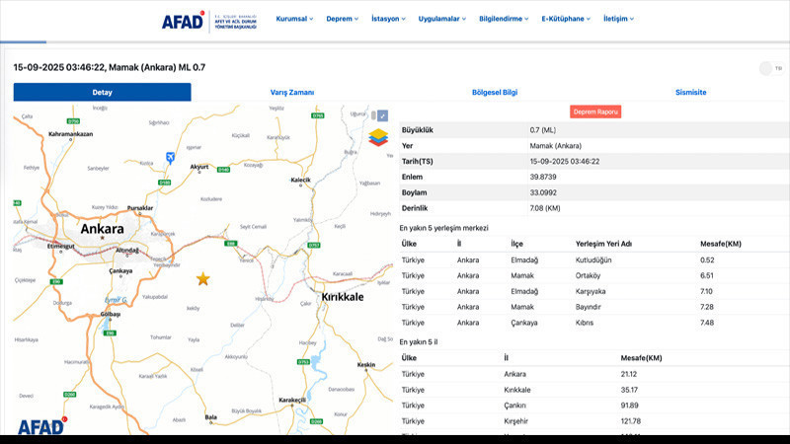The image size is (790, 444).
Task: Click the map fullscreen expand icon
Action: click(383, 115)
